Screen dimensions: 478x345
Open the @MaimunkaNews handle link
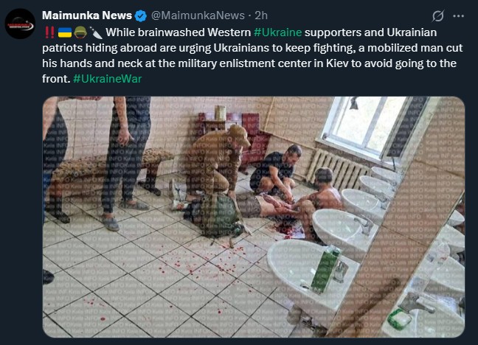198,15
